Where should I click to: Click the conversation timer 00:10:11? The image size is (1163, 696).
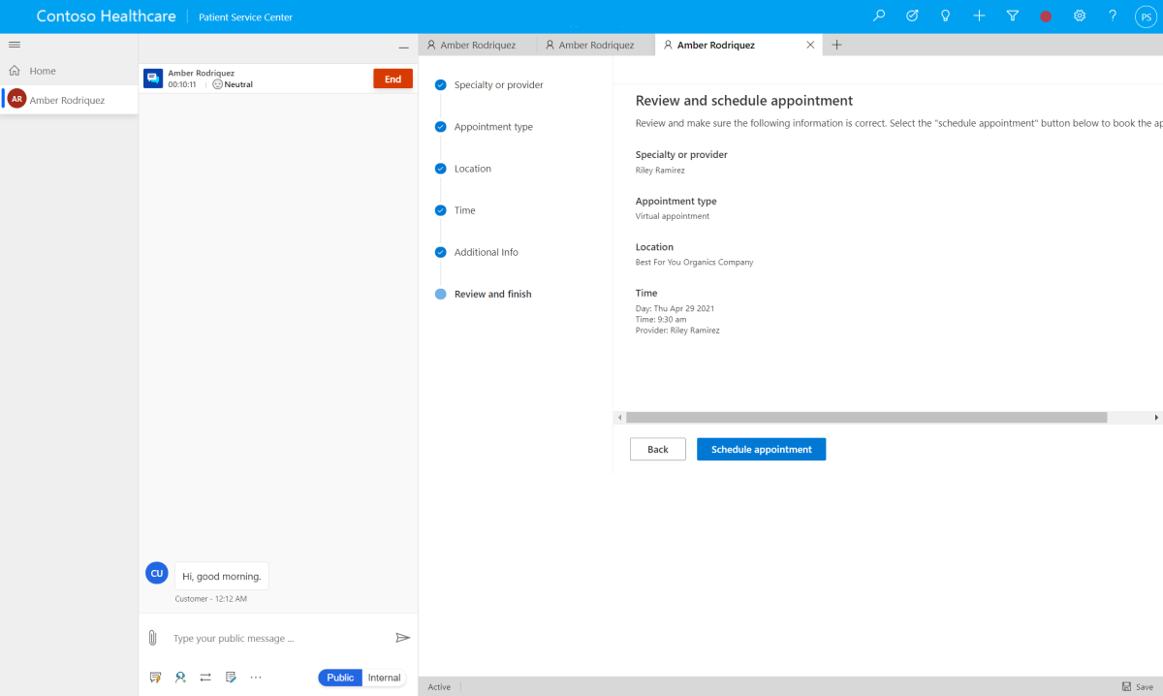pos(182,84)
